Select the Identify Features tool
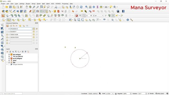The width and height of the screenshot is (169, 95). (x=86, y=7)
